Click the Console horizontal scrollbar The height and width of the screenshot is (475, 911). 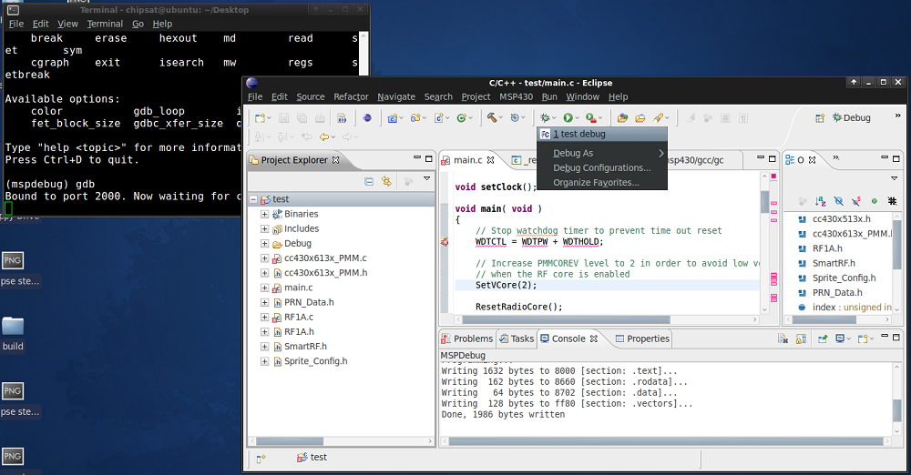[665, 441]
